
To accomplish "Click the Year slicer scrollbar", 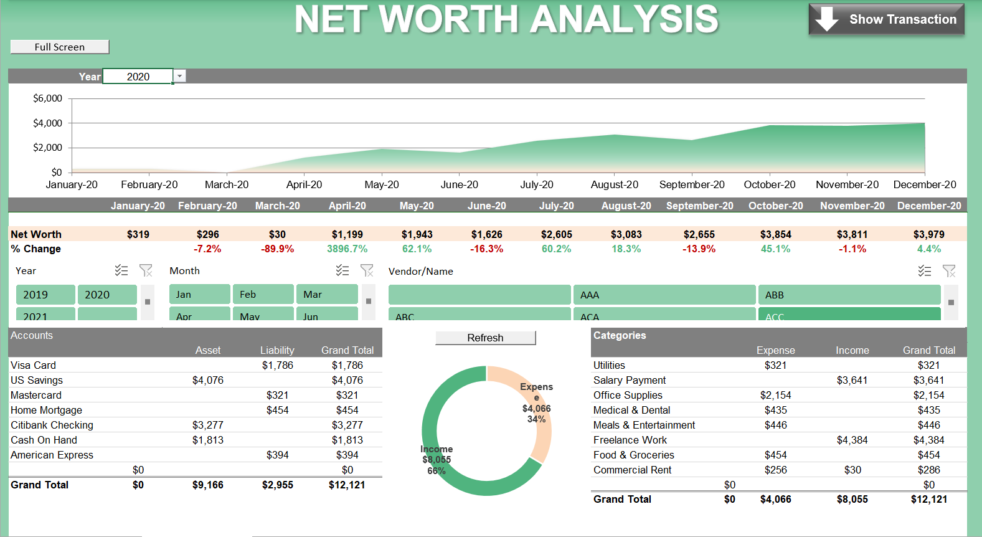I will 148,302.
